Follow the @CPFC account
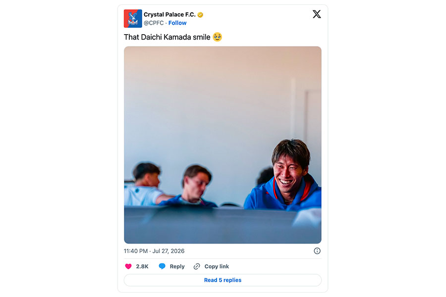Viewport: 446px width, 297px height. pos(177,23)
